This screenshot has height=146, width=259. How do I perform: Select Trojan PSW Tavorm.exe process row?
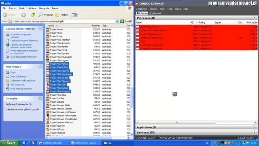click(x=196, y=45)
